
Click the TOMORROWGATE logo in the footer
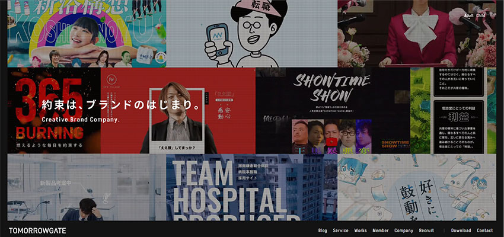(37, 230)
